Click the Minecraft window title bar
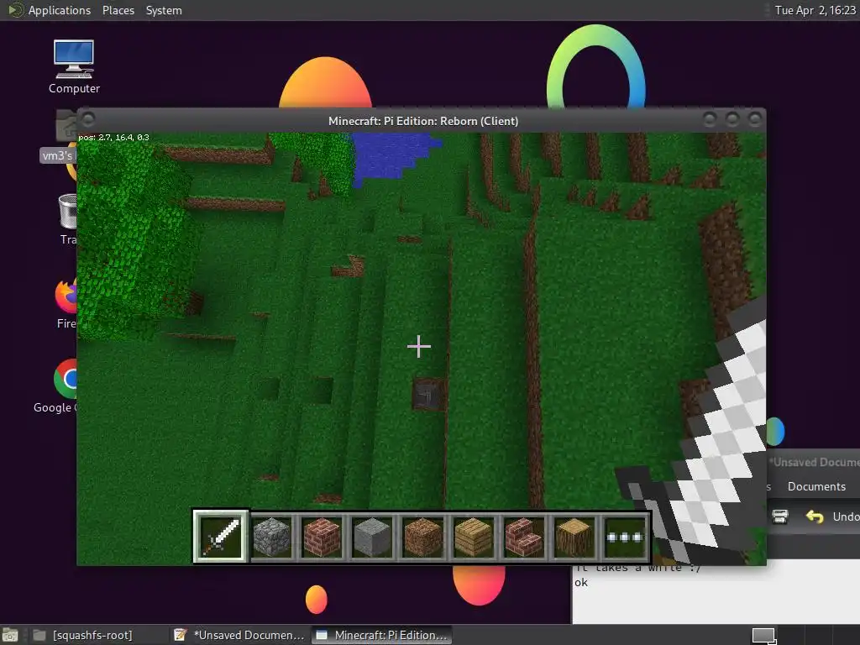This screenshot has height=645, width=860. pos(423,121)
